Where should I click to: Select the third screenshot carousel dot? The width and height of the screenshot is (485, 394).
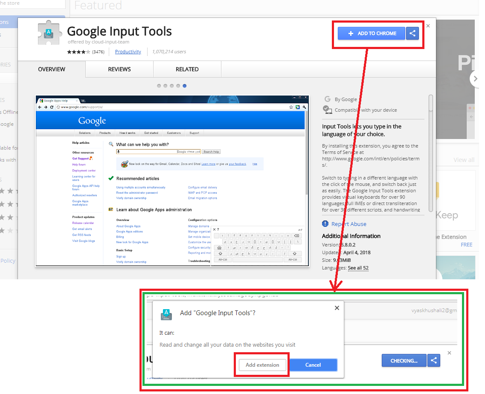pos(171,86)
